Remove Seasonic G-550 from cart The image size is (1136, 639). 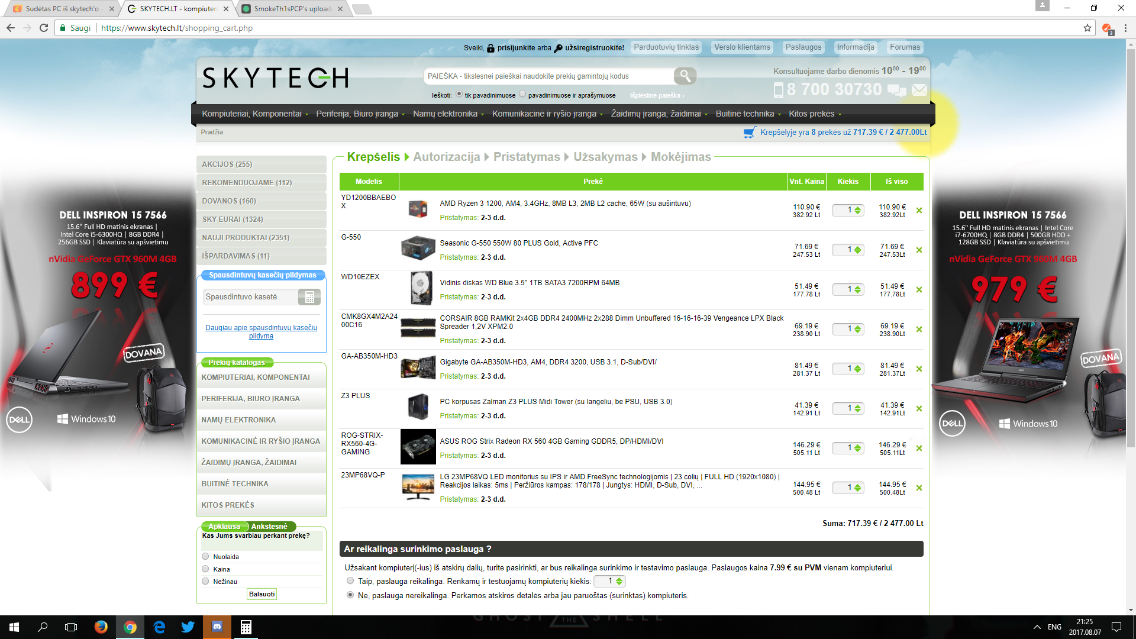pyautogui.click(x=919, y=250)
